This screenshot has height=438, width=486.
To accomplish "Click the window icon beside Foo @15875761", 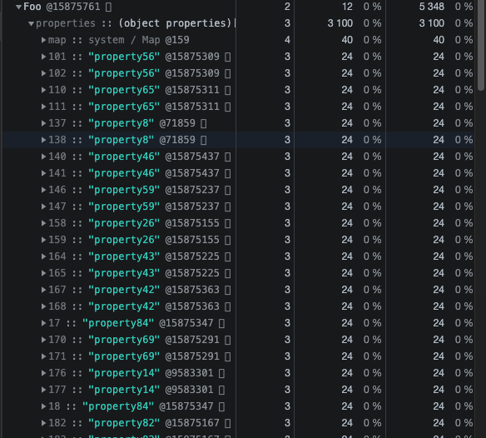I will click(108, 7).
